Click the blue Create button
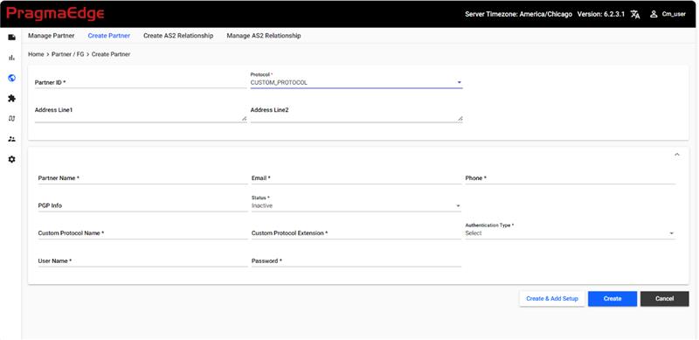The image size is (699, 340). 612,299
